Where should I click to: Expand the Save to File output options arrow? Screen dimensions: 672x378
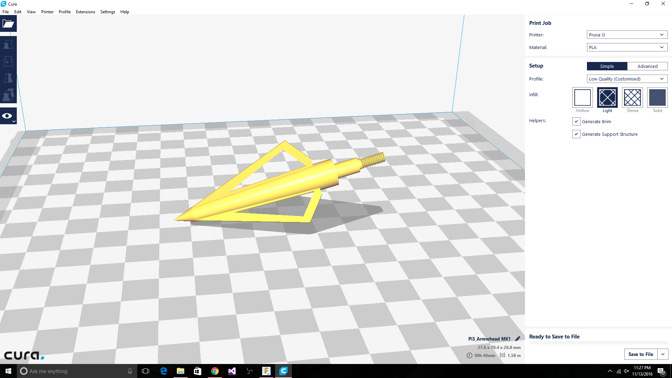pos(663,354)
